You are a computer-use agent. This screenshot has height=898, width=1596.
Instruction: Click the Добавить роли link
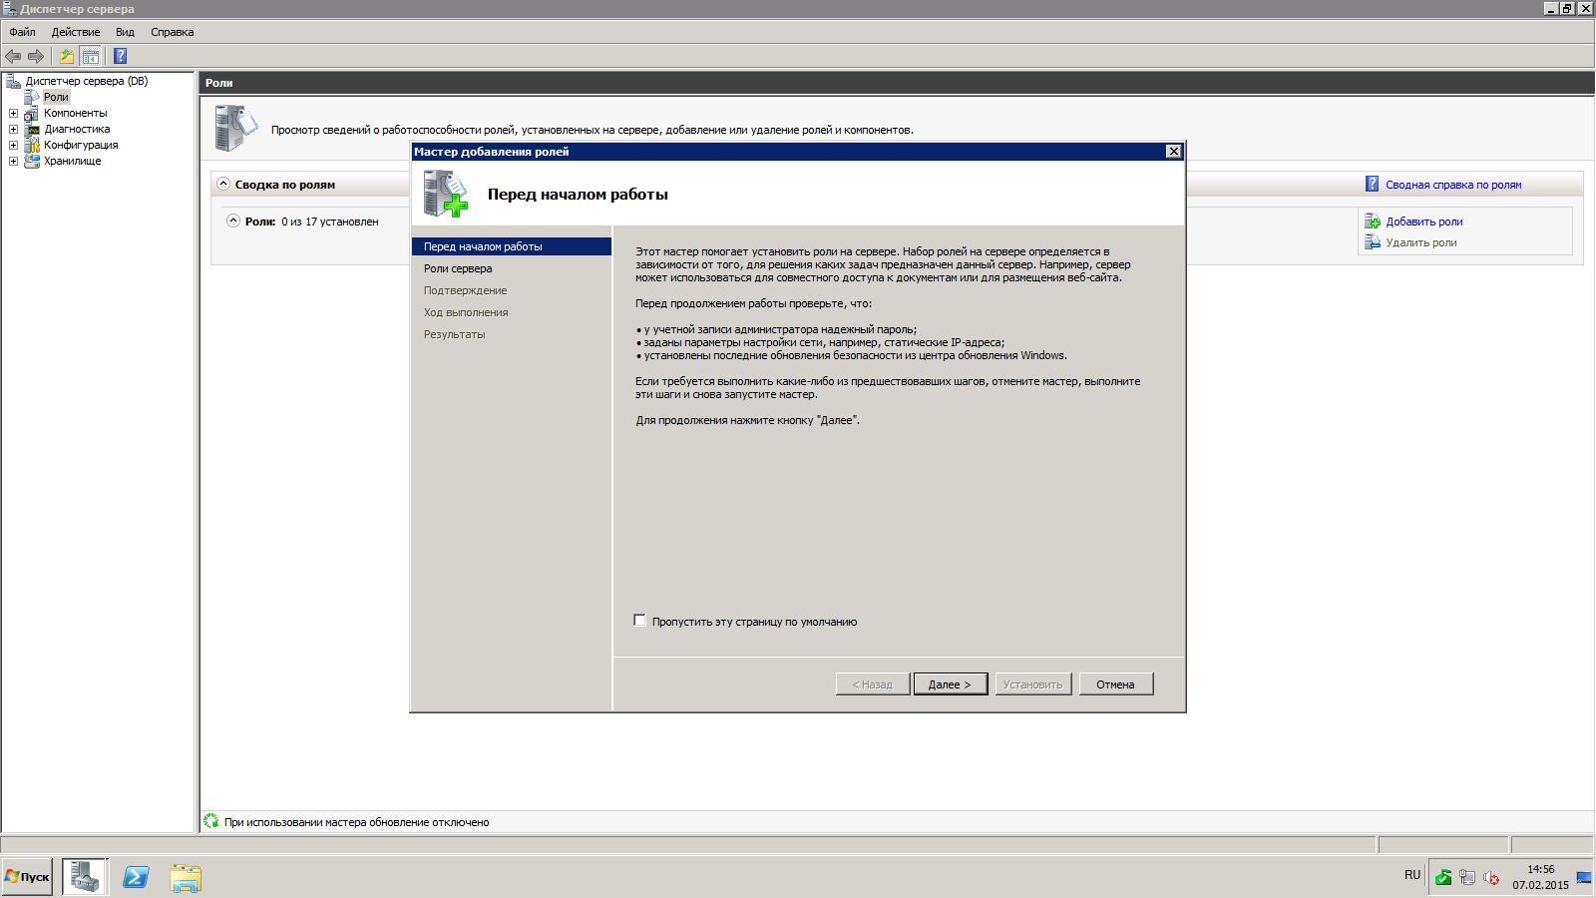point(1424,222)
